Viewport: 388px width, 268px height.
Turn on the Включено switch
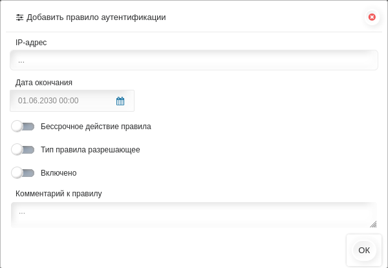coord(23,173)
